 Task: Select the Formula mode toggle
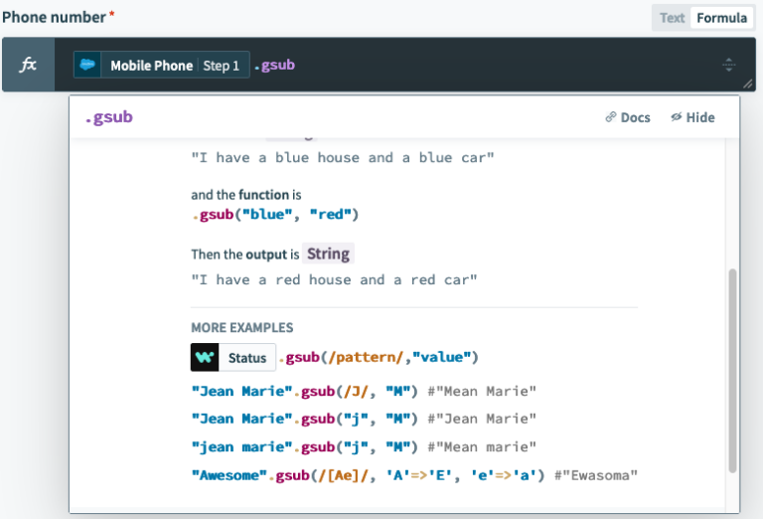[x=721, y=17]
